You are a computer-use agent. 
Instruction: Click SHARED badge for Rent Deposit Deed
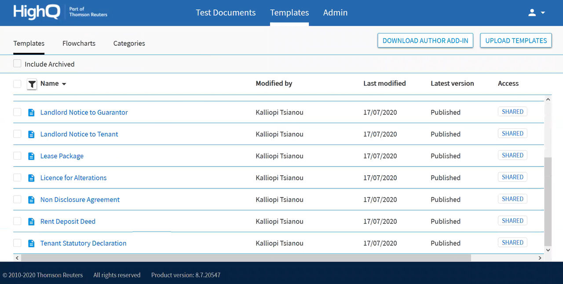pos(512,221)
